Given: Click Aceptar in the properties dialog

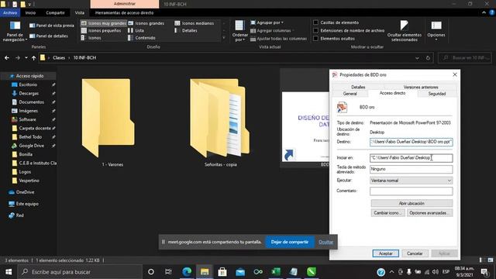Looking at the screenshot, I should coord(386,253).
